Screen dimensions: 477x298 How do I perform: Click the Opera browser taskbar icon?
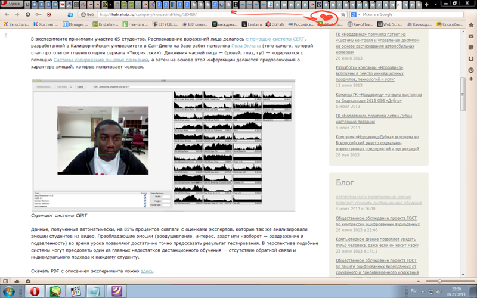point(35,291)
